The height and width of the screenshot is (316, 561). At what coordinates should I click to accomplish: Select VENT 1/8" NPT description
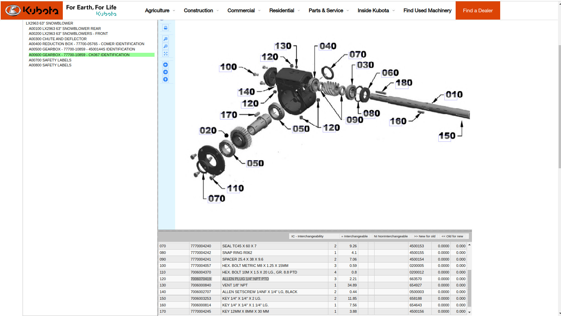click(x=235, y=285)
